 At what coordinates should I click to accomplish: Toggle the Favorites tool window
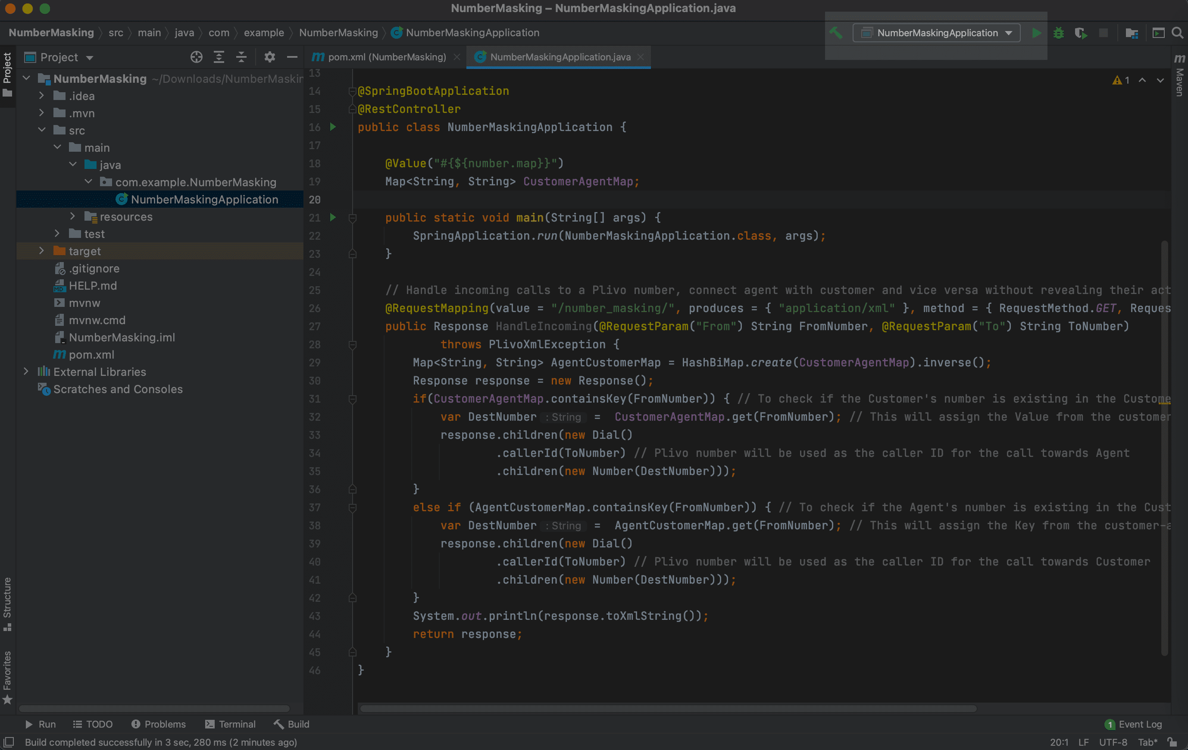(x=7, y=676)
